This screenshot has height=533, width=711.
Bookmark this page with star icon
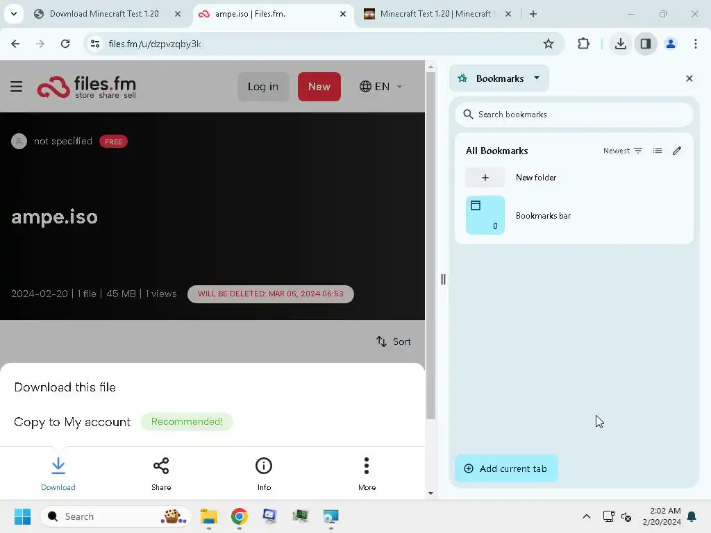click(x=549, y=44)
